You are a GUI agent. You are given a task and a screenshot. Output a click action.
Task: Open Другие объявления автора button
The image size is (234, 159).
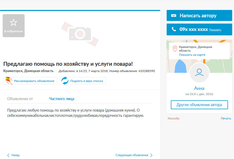(199, 105)
